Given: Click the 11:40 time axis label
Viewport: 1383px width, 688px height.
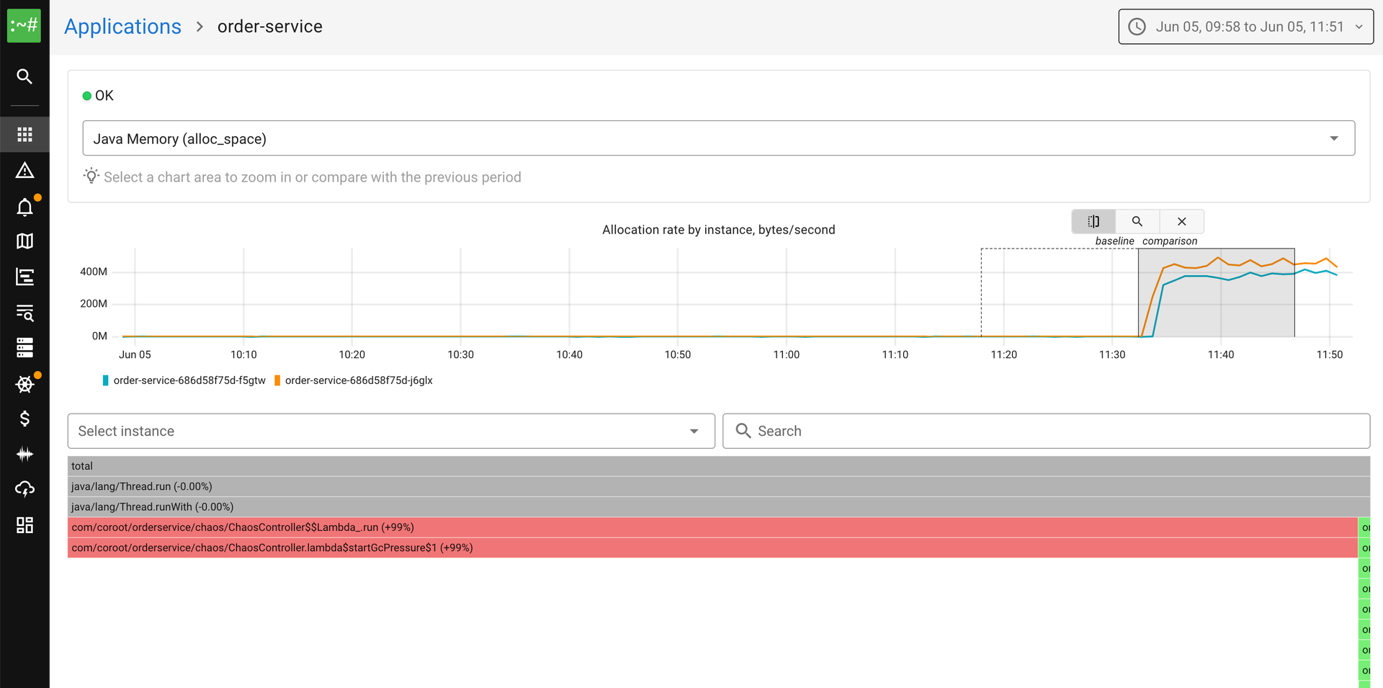Looking at the screenshot, I should (1221, 354).
